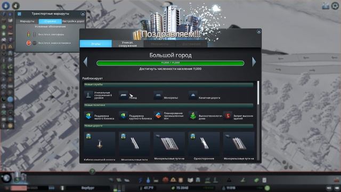
Task: Click the milestone unlock list scrollbar
Action: pos(258,92)
